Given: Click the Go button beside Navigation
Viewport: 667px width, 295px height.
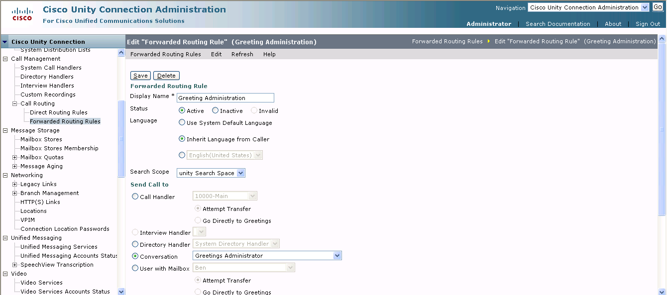Looking at the screenshot, I should coord(658,7).
